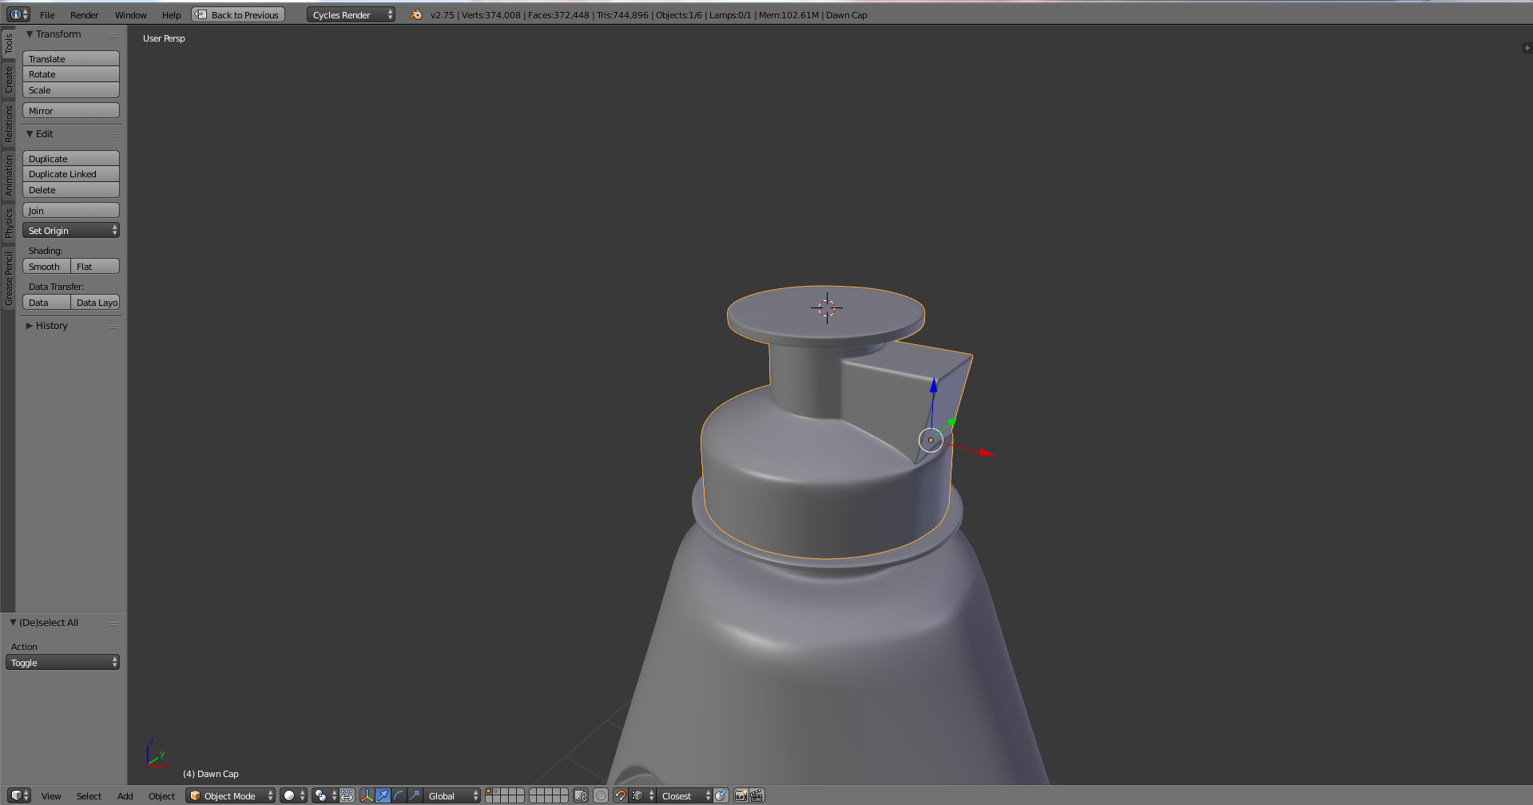The image size is (1533, 805).
Task: Open the File menu
Action: click(47, 14)
